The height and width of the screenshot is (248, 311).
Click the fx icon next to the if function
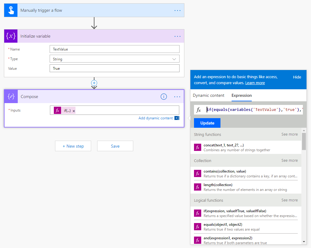coord(198,213)
